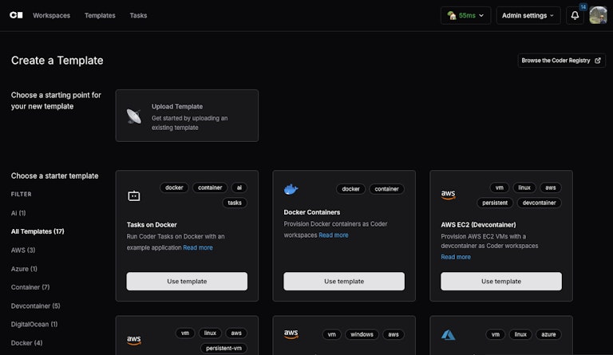The width and height of the screenshot is (613, 355).
Task: Click the 'Create a Template' heading
Action: pos(57,61)
